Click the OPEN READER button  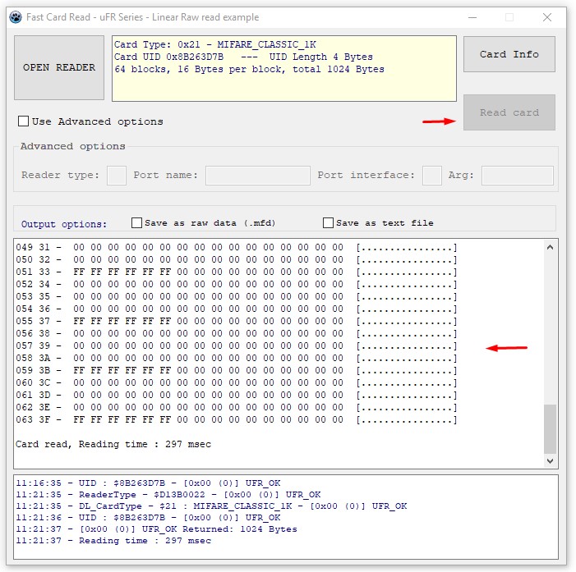[59, 67]
